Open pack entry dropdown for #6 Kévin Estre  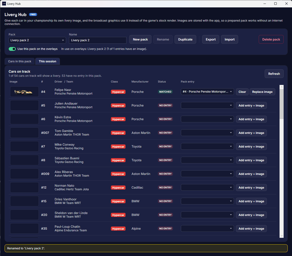(x=207, y=119)
